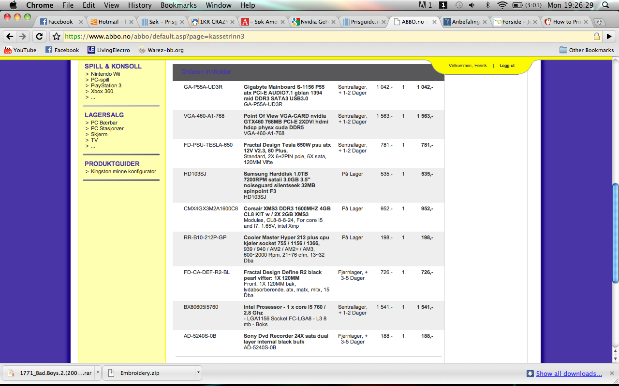Go back with the browser back arrow
Viewport: 619px width, 386px height.
10,36
